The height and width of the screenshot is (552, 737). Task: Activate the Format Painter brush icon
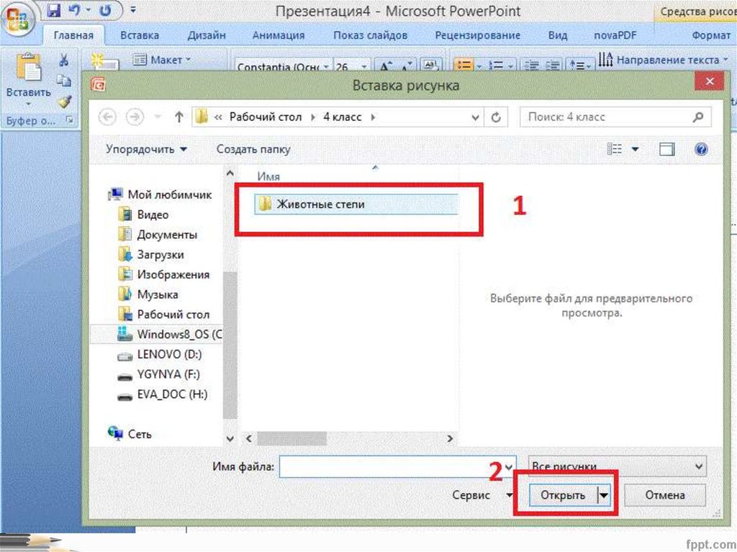[64, 101]
